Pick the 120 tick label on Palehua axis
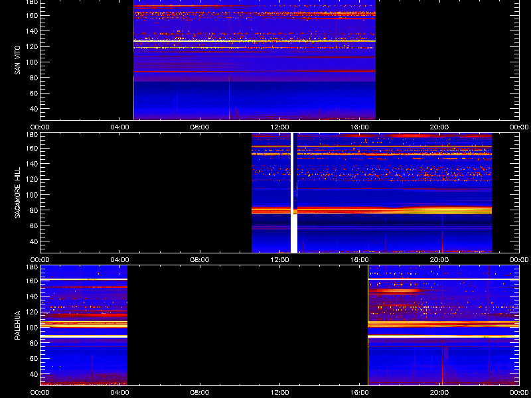Screen dimensions: 531x398 point(31,312)
